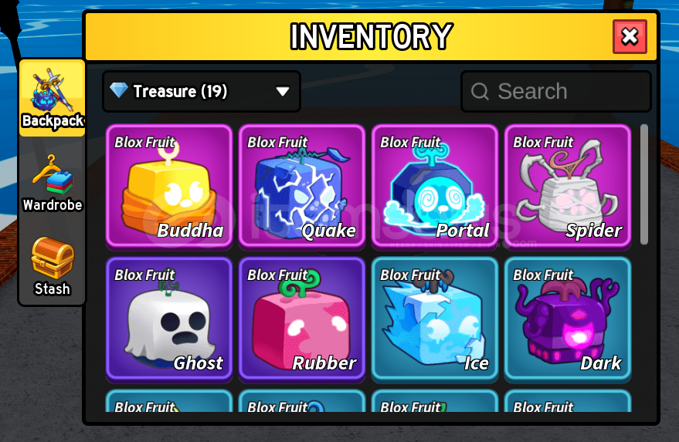Viewport: 679px width, 442px height.
Task: Select the Quake Blox Fruit item
Action: 302,187
